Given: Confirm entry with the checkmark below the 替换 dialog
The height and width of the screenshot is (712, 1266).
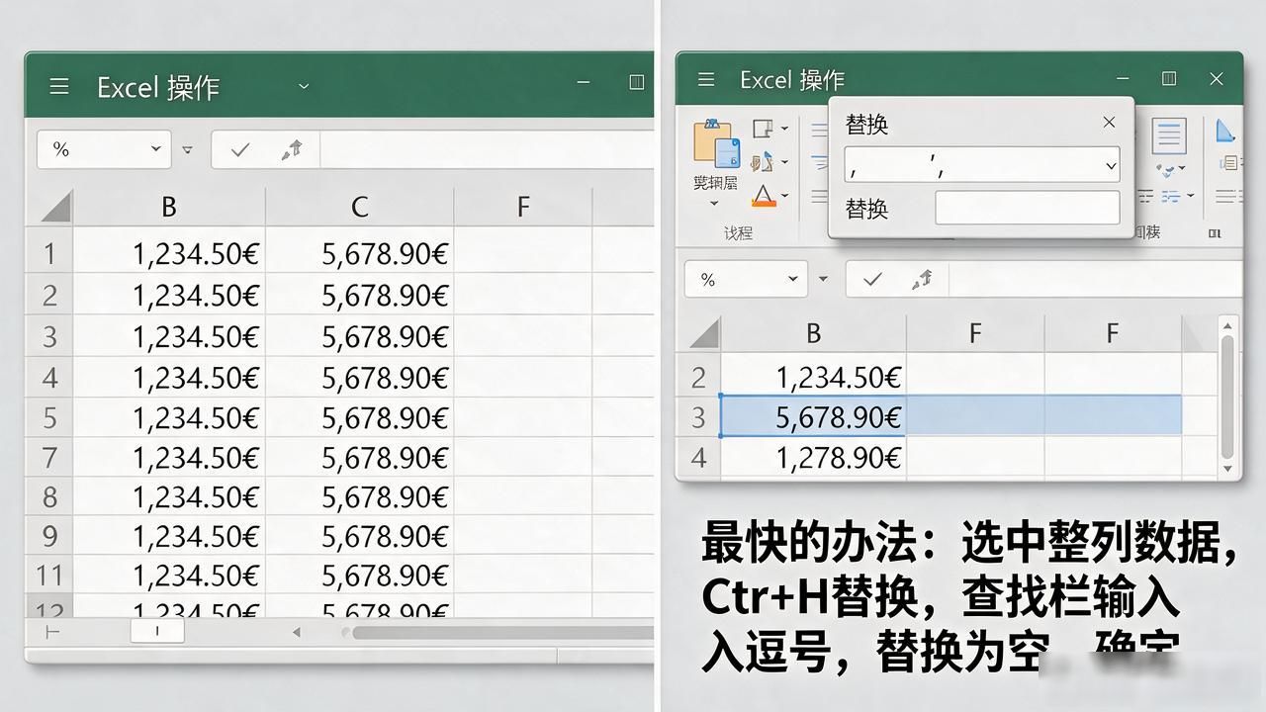Looking at the screenshot, I should [x=872, y=280].
